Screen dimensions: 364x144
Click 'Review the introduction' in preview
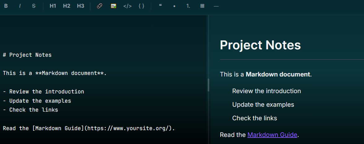point(266,91)
